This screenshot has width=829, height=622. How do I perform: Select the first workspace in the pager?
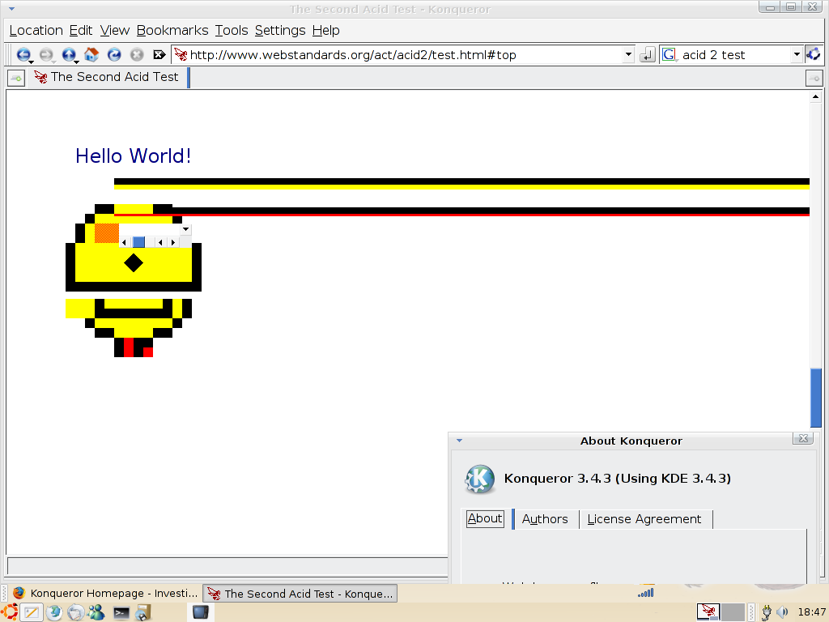pyautogui.click(x=708, y=612)
